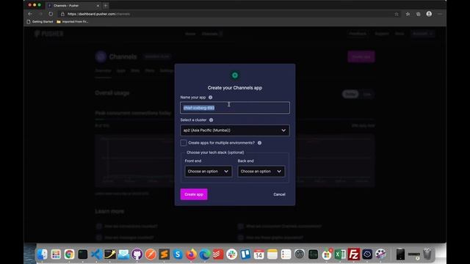Image resolution: width=470 pixels, height=264 pixels.
Task: Open Microsoft Excel from the dock
Action: 340,254
